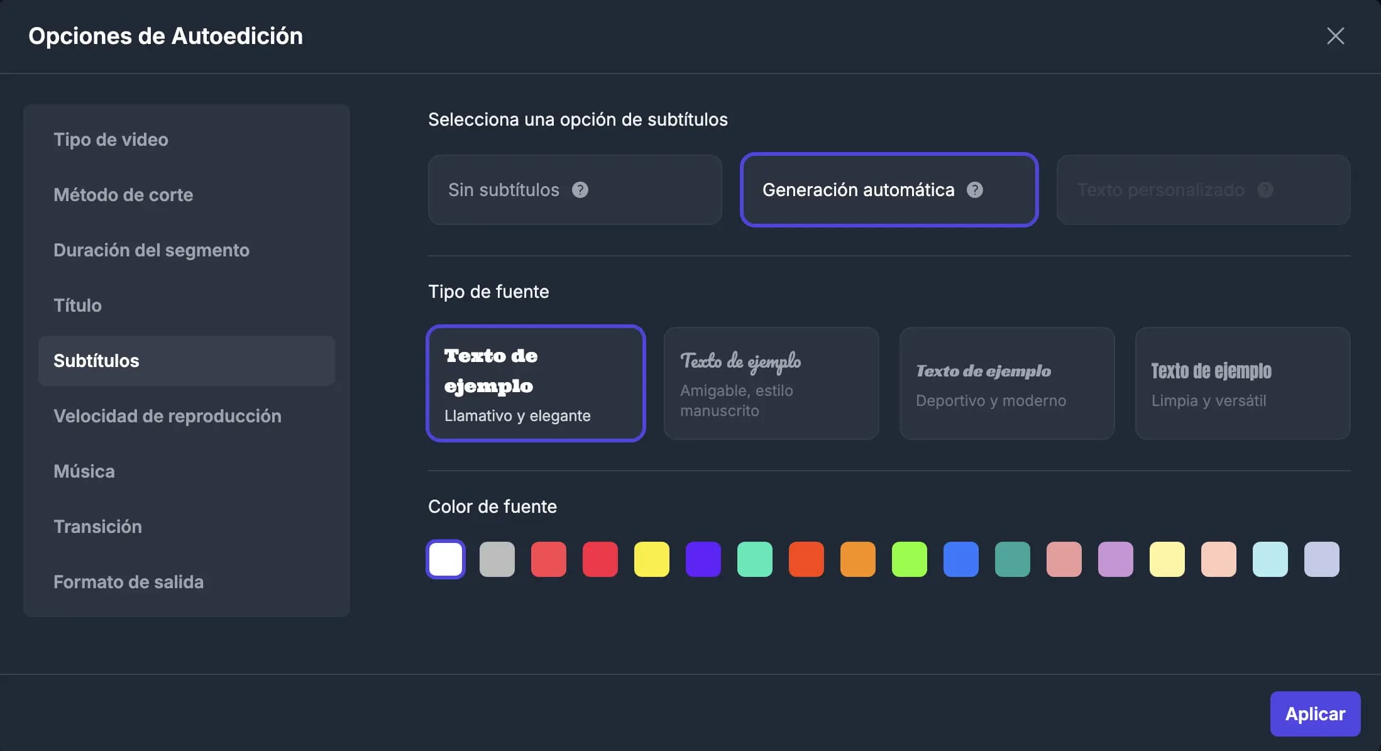Go to Método de corte settings
The height and width of the screenshot is (751, 1381).
123,195
